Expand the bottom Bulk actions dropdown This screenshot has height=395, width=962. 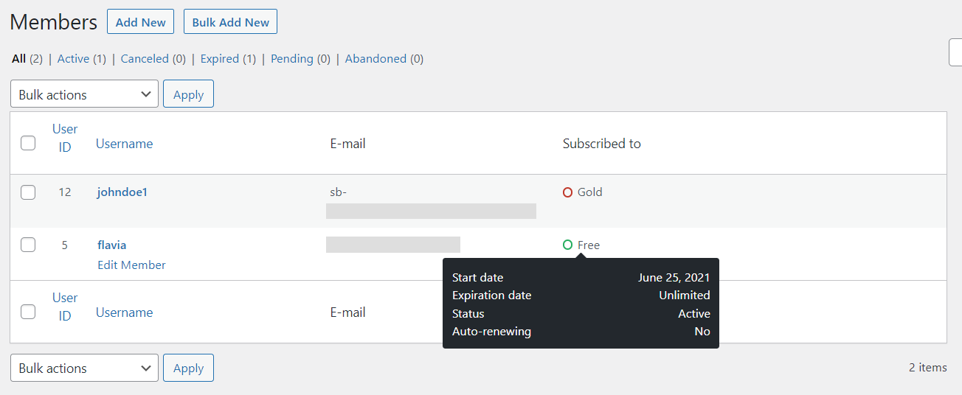84,368
